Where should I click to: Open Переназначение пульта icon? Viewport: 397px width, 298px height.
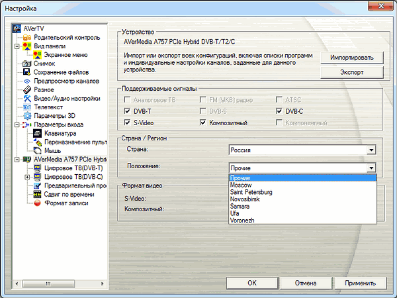pos(37,142)
